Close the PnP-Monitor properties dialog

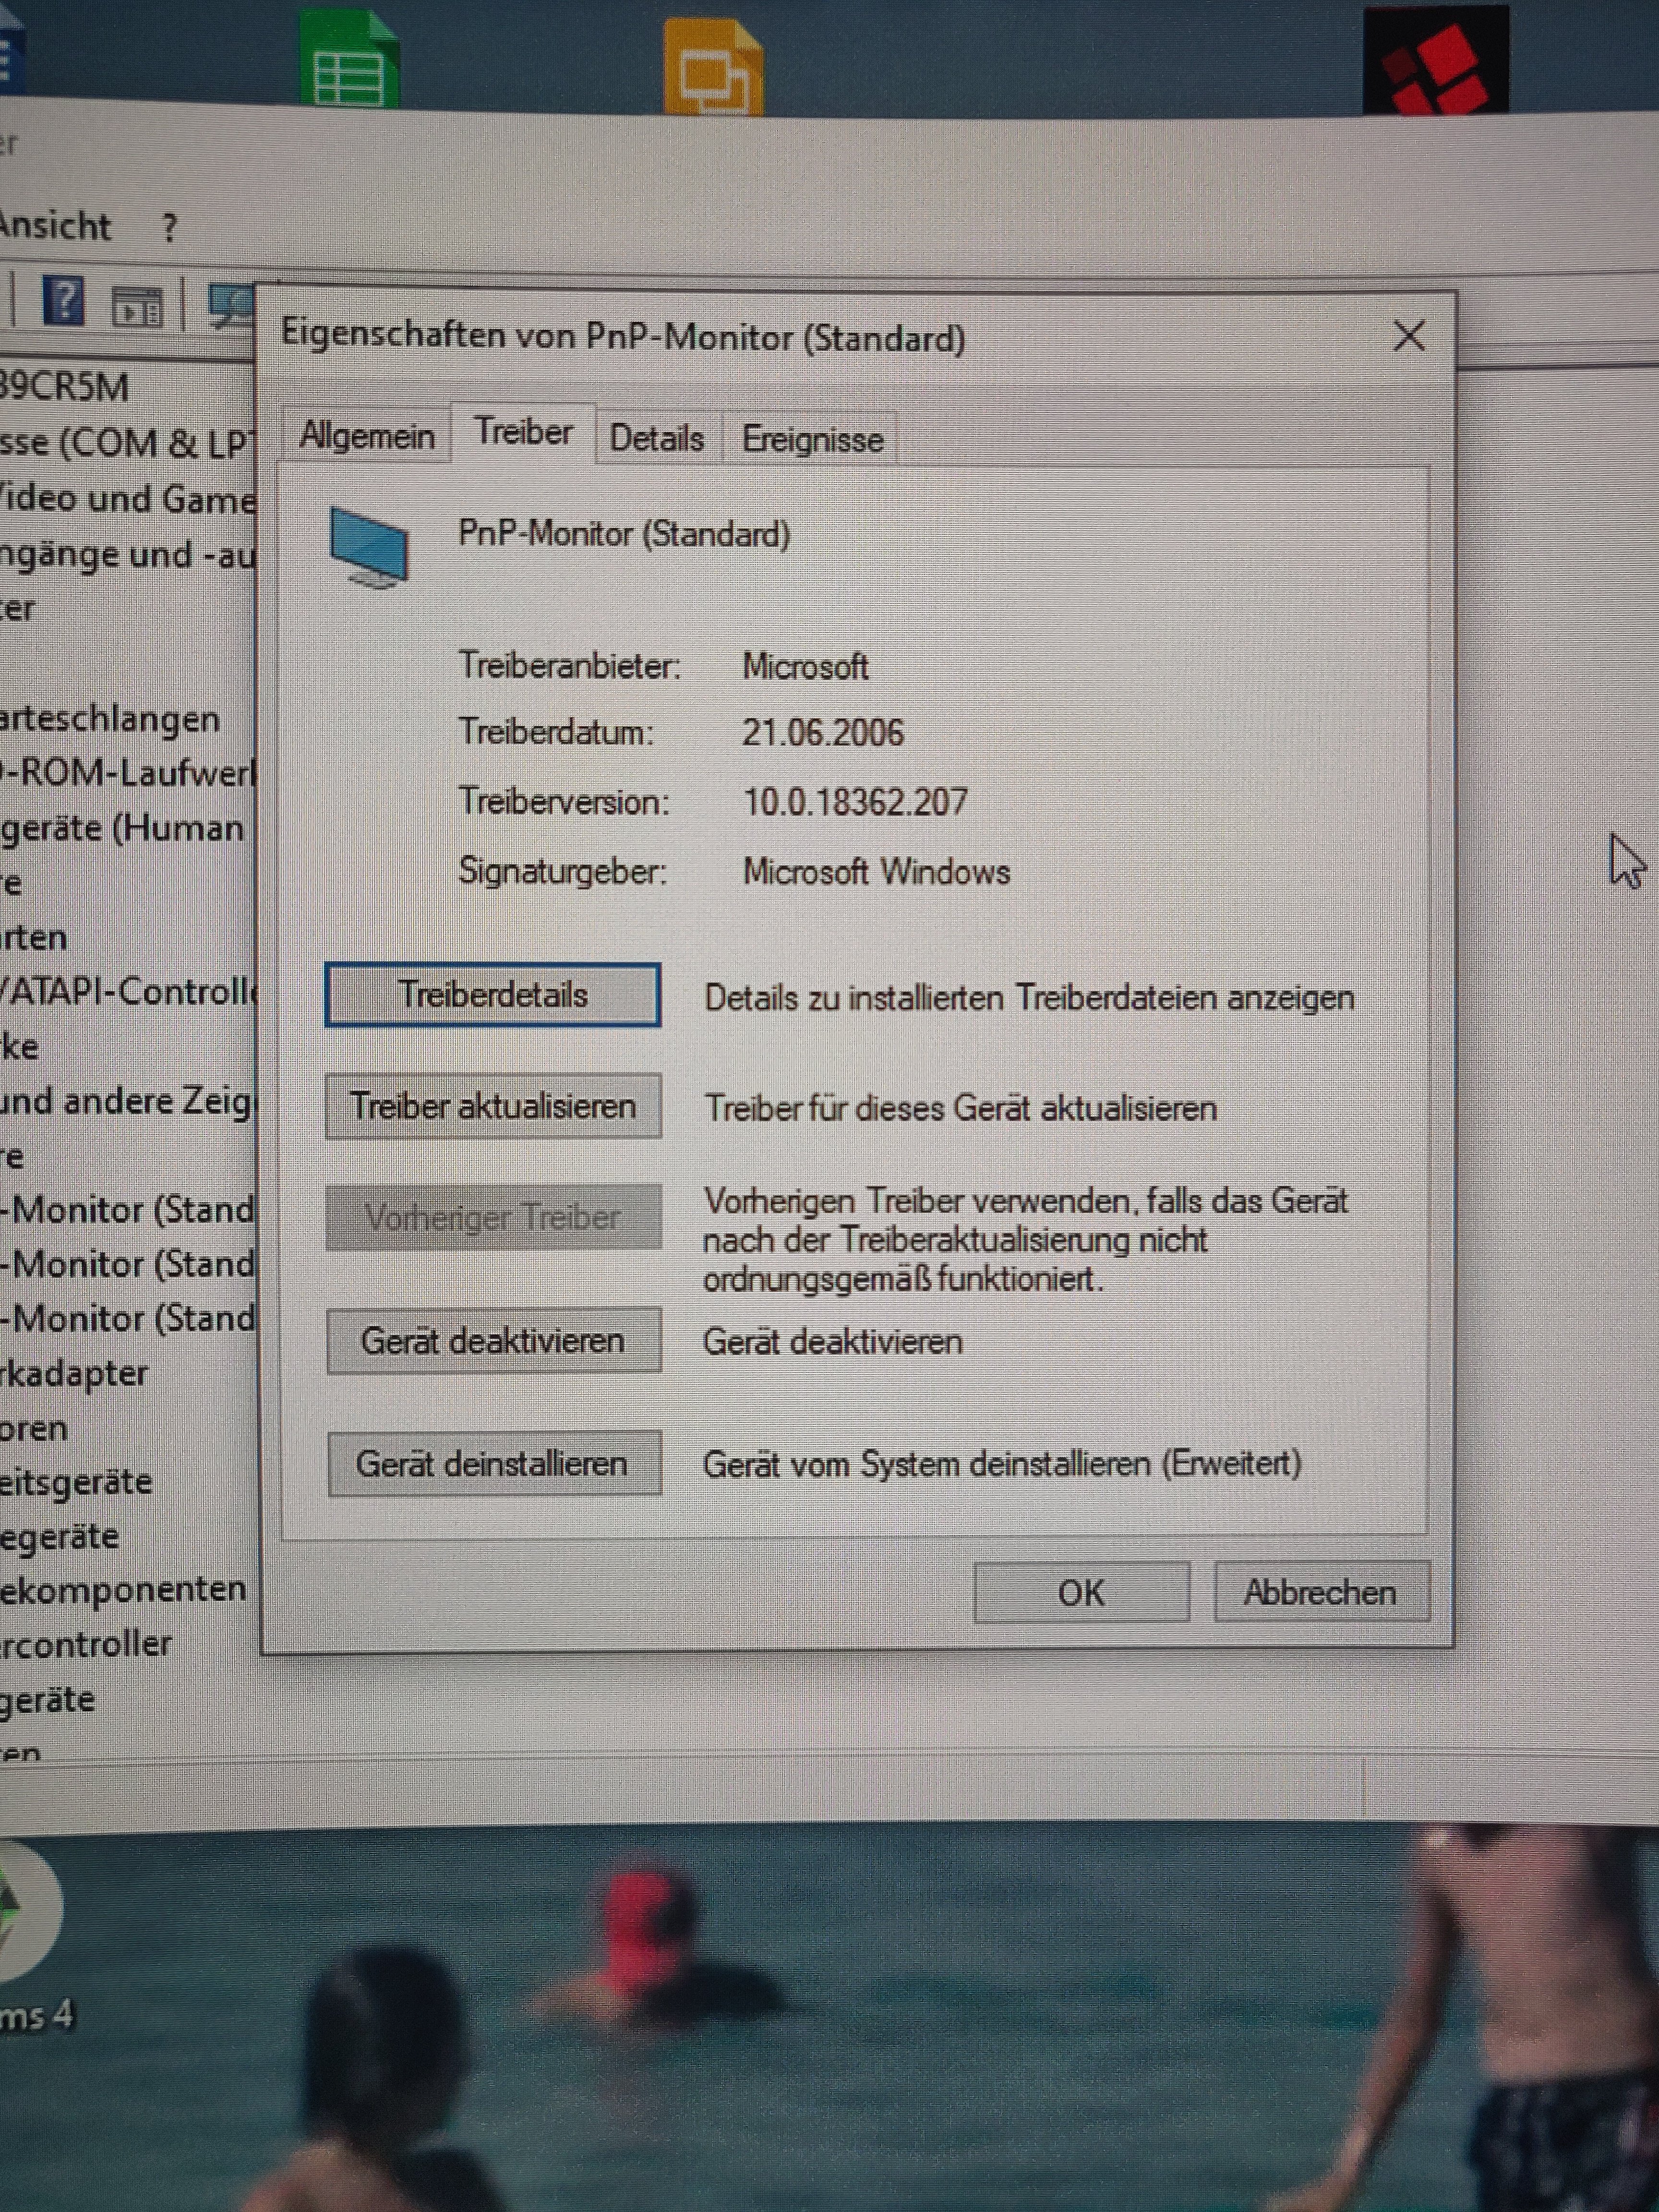pyautogui.click(x=1409, y=336)
